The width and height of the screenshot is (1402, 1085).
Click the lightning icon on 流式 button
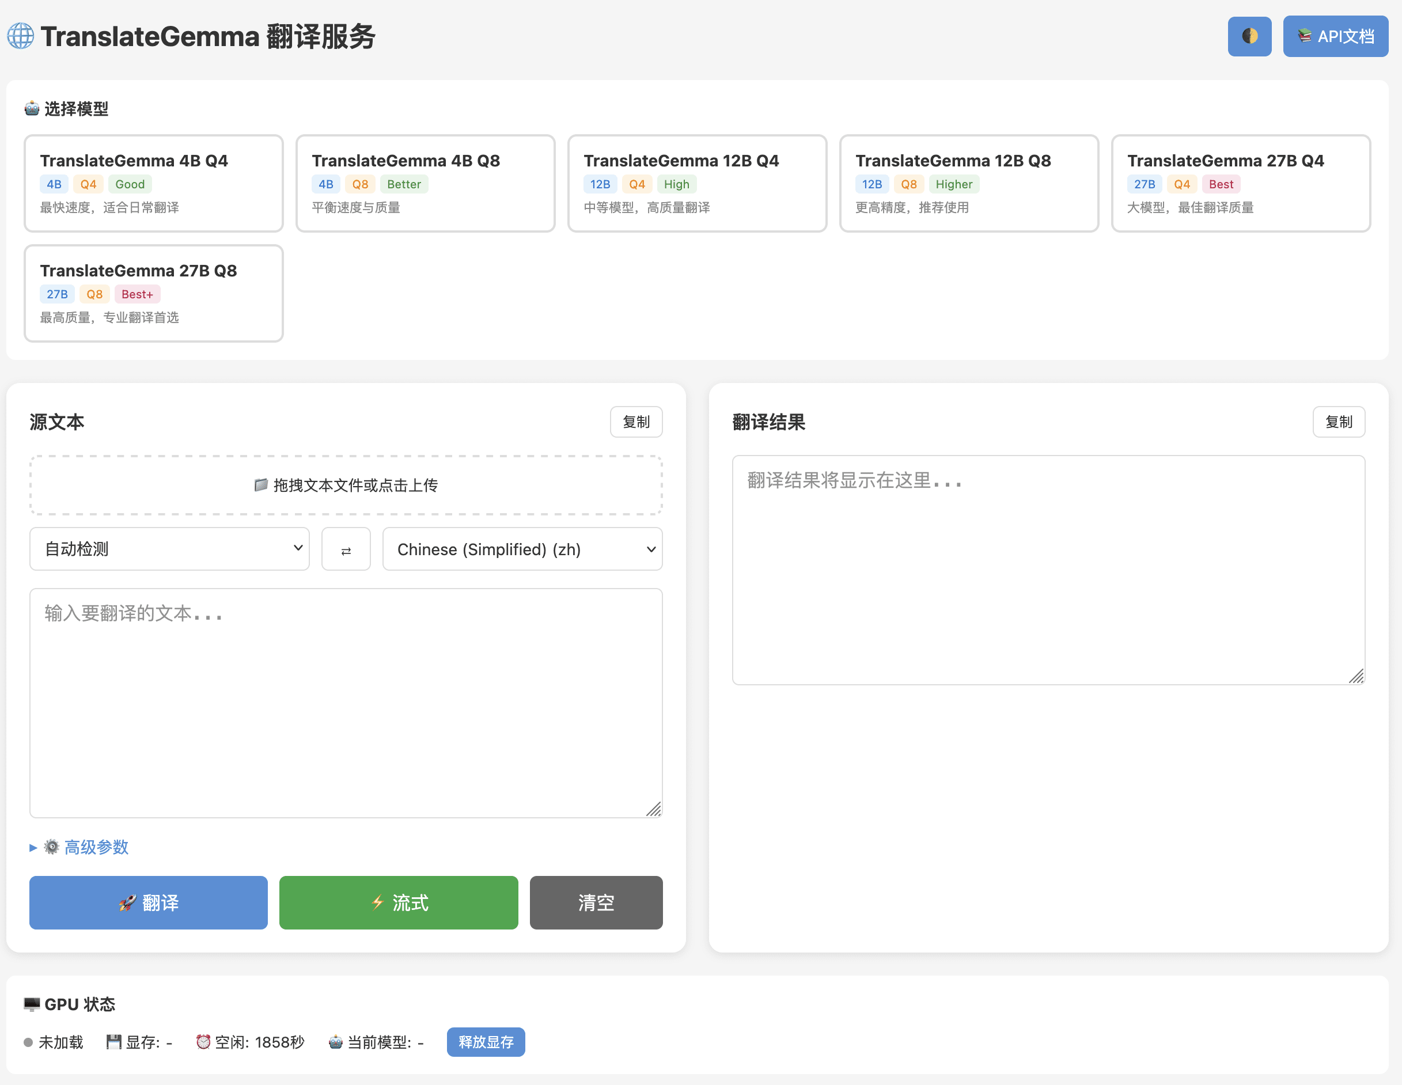377,904
